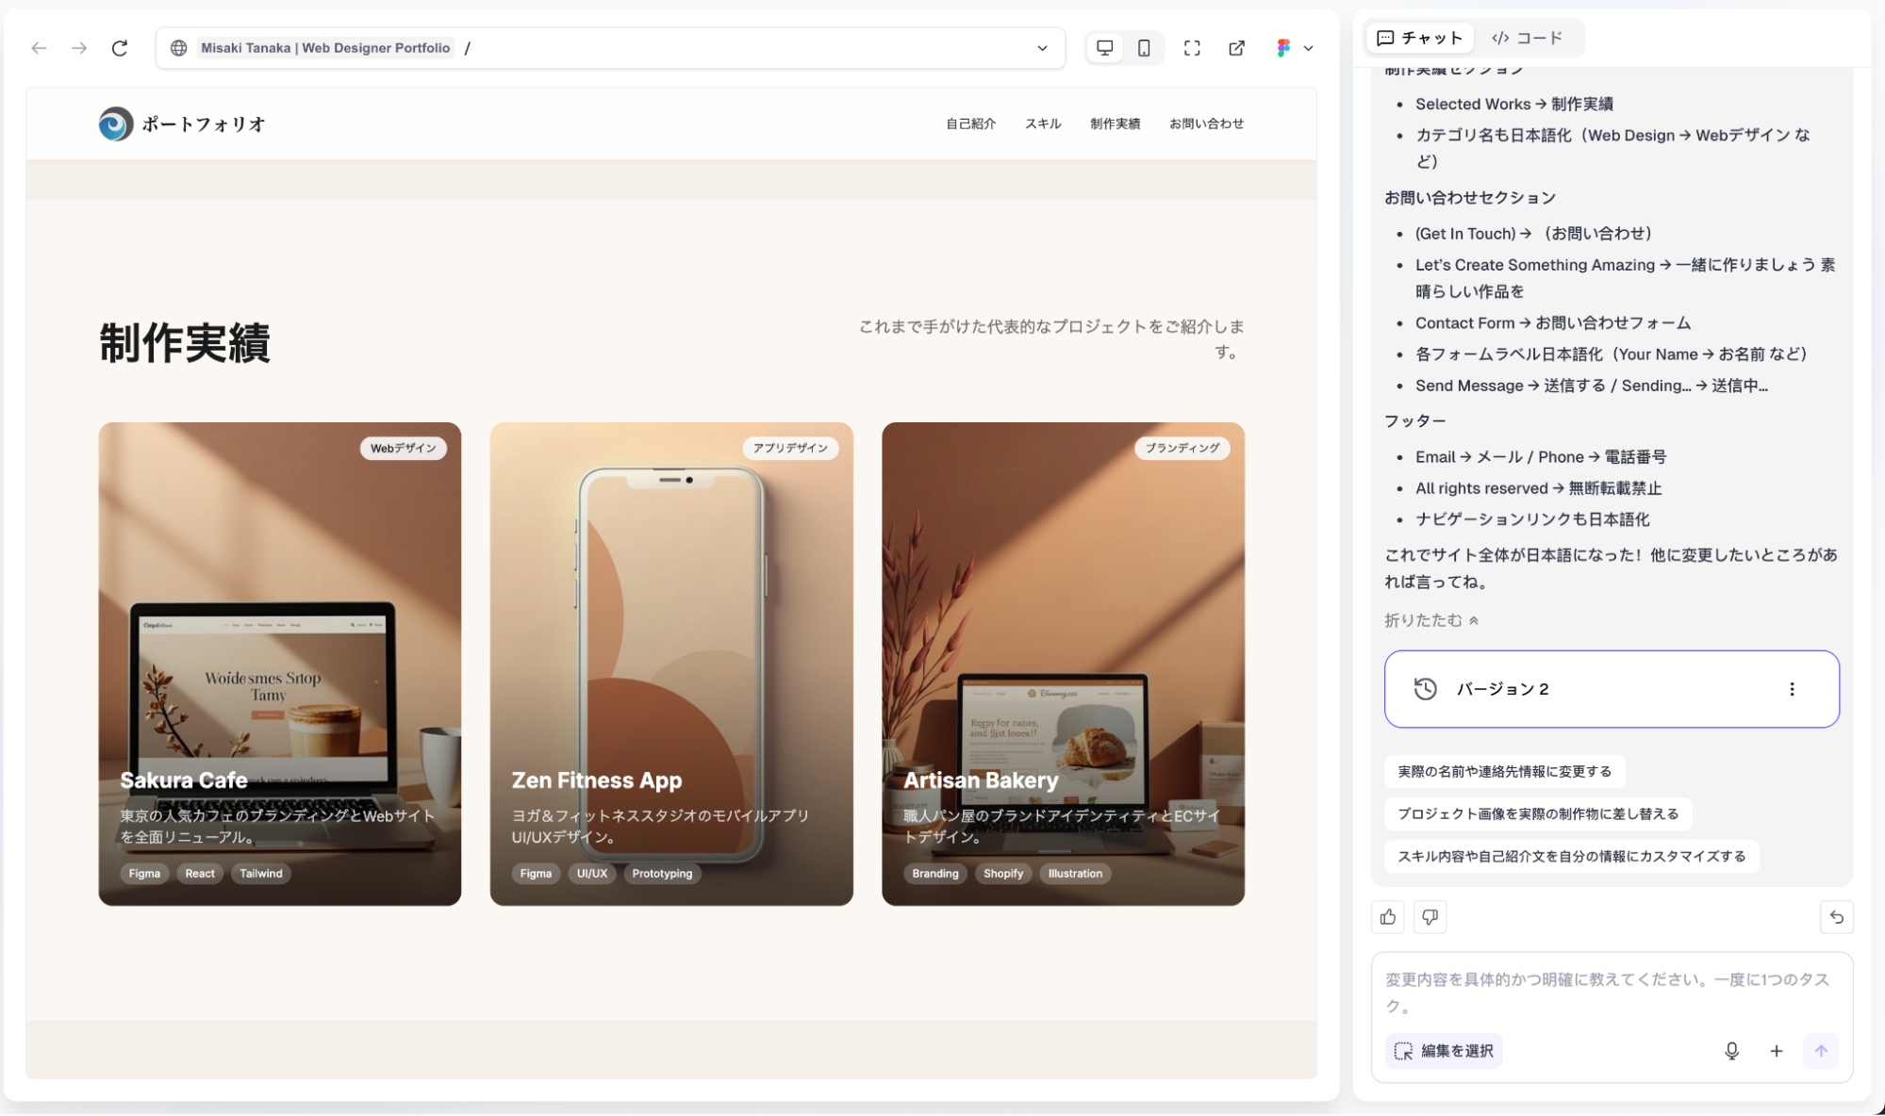Switch to mobile preview mode
Image resolution: width=1885 pixels, height=1116 pixels.
[x=1144, y=48]
